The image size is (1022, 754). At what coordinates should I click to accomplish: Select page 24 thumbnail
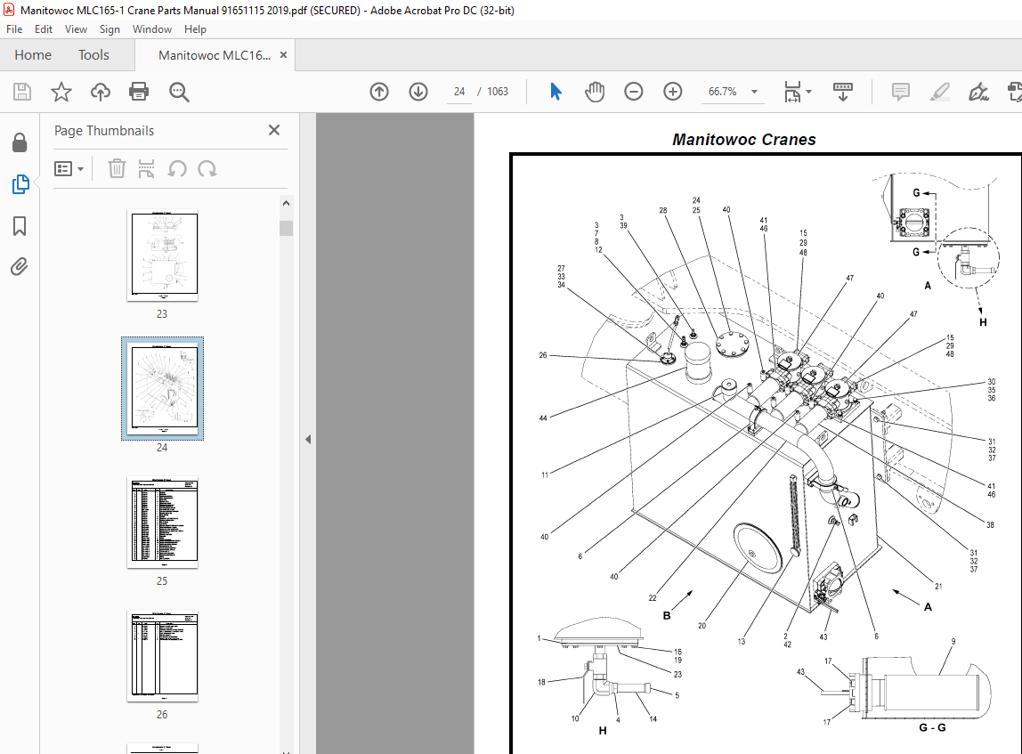162,389
